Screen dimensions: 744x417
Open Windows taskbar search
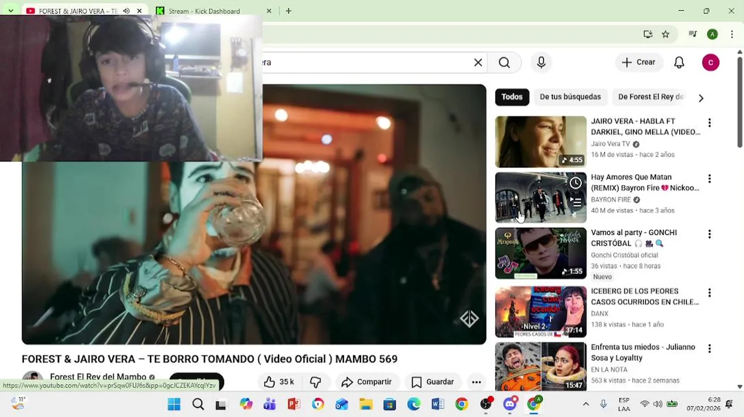pos(198,404)
